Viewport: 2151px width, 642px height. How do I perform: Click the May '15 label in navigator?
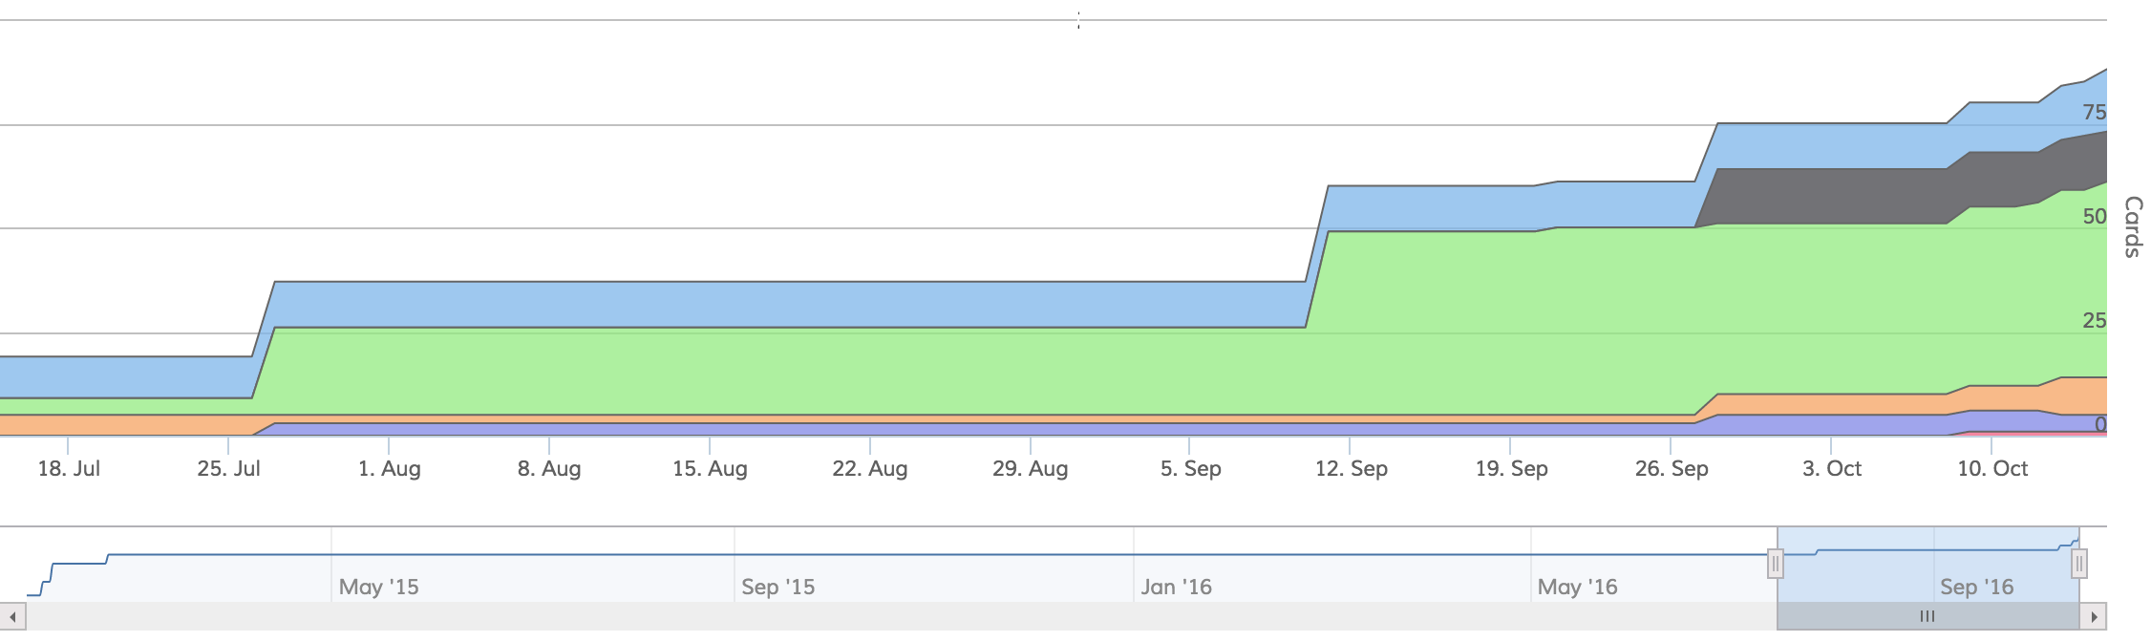click(379, 587)
